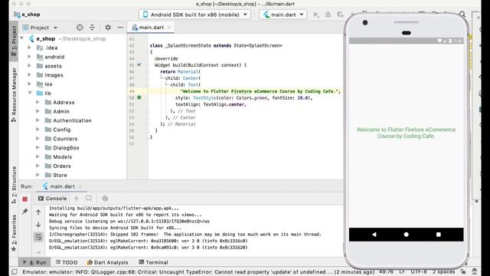The image size is (490, 276).
Task: Click the override gutter icon on line 45
Action: point(139,64)
